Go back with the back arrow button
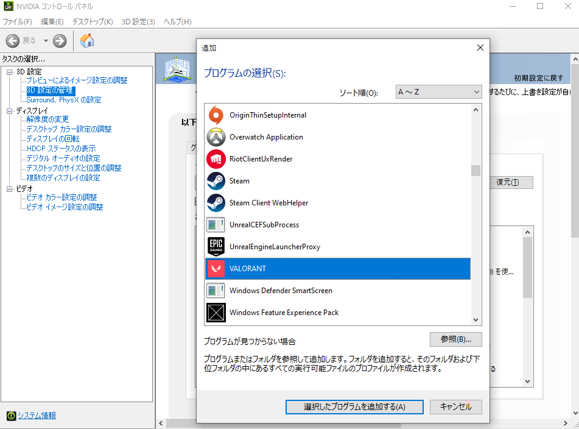This screenshot has height=429, width=579. pyautogui.click(x=13, y=41)
